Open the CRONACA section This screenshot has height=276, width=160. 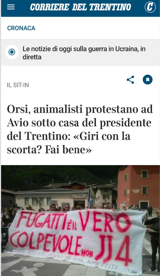tap(21, 28)
